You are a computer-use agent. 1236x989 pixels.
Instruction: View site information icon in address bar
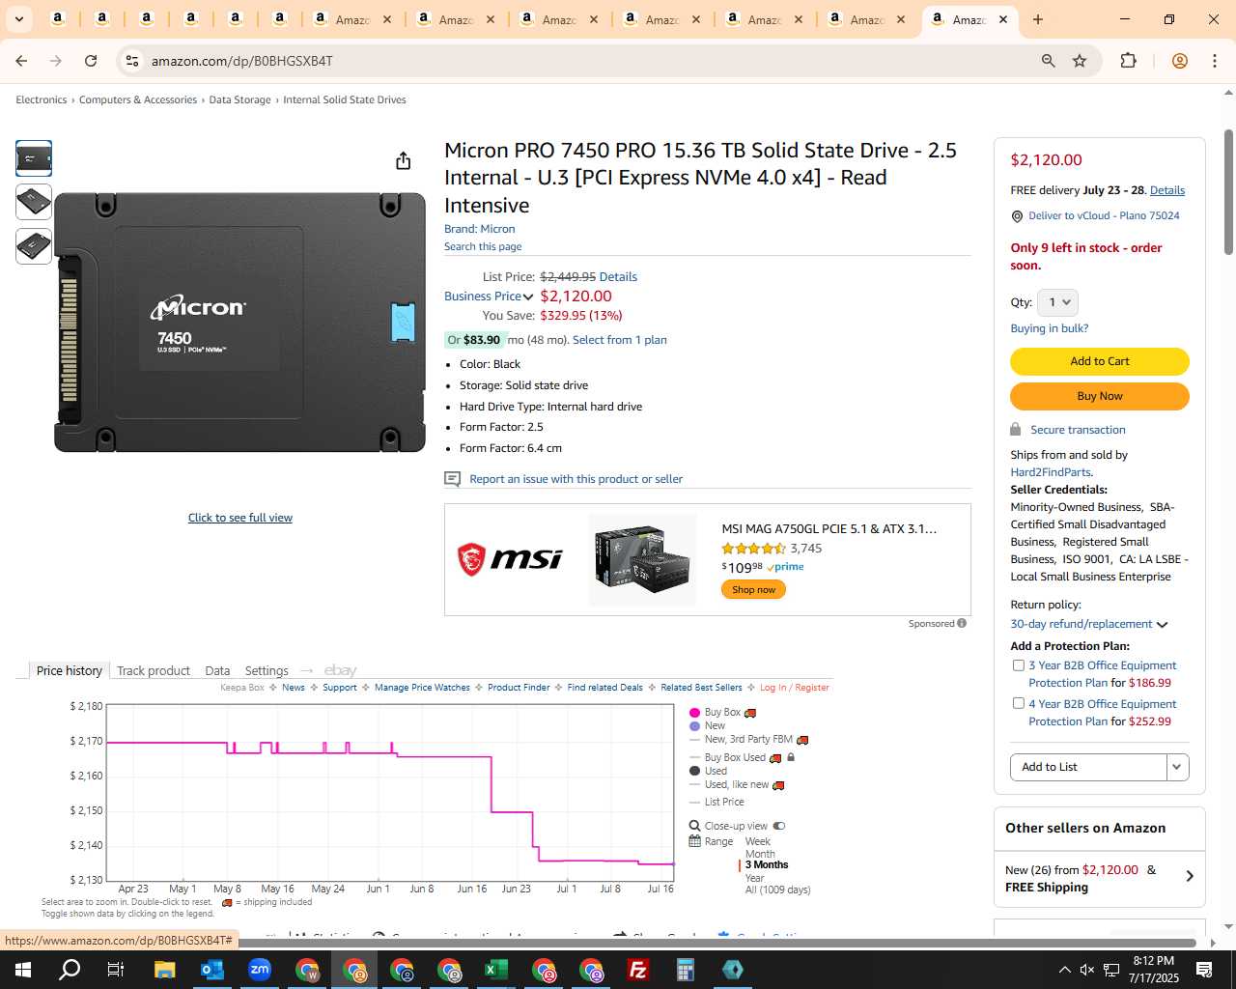click(132, 61)
